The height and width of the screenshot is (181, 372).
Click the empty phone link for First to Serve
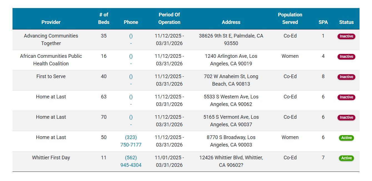click(x=131, y=77)
